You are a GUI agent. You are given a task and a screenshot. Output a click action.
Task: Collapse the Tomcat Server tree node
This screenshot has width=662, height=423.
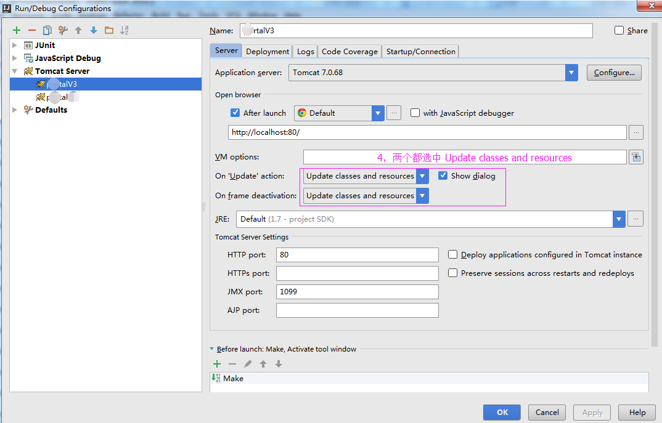point(15,71)
